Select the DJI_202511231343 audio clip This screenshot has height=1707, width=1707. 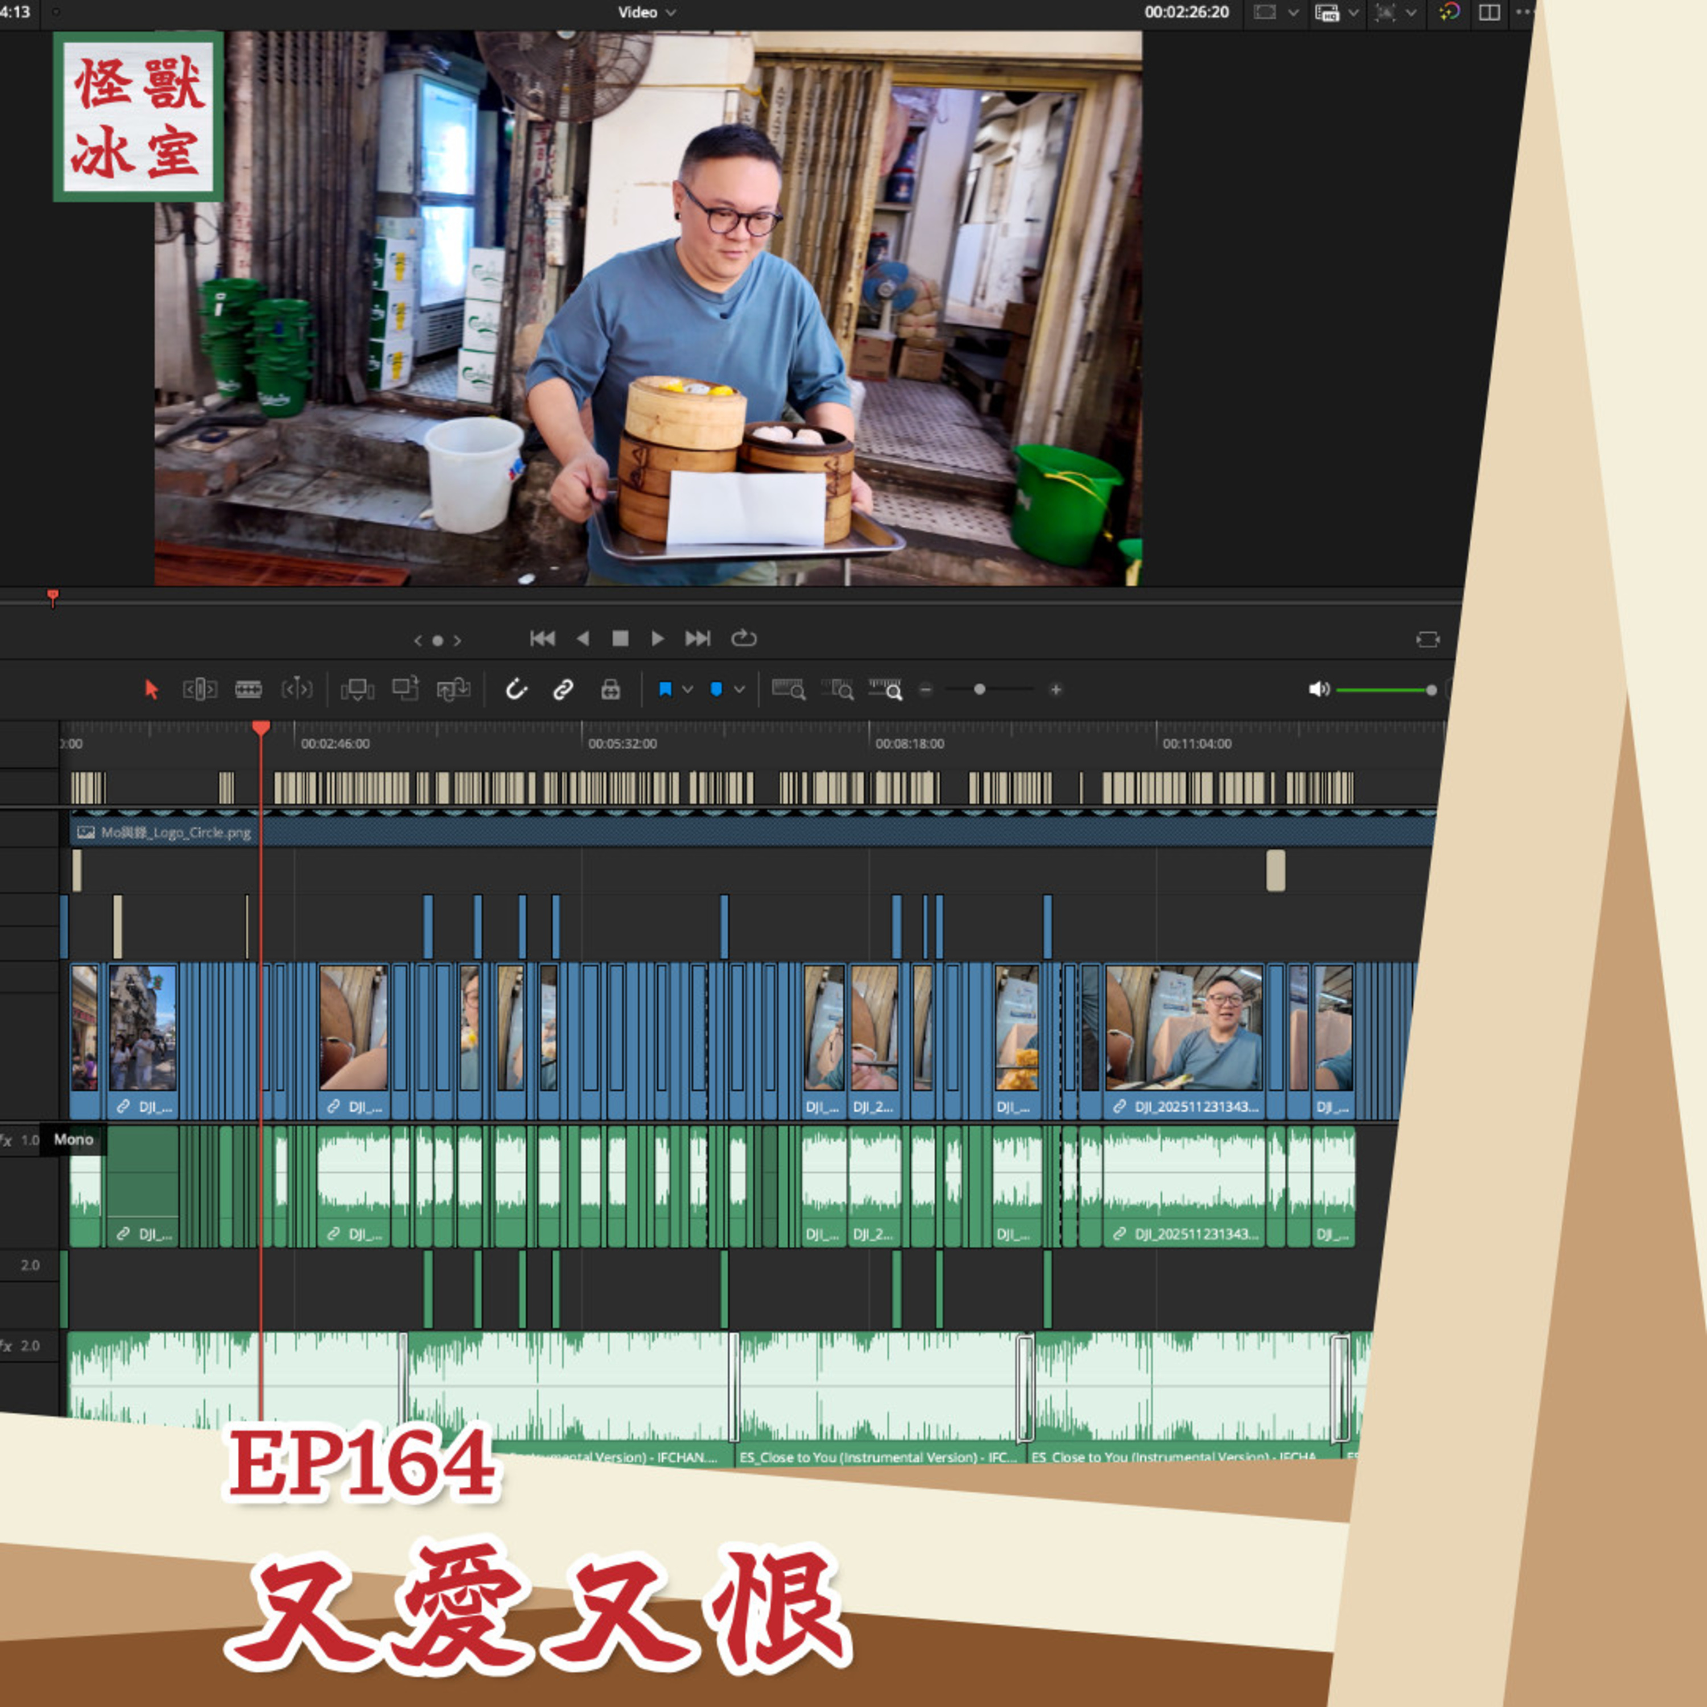tap(1184, 1186)
